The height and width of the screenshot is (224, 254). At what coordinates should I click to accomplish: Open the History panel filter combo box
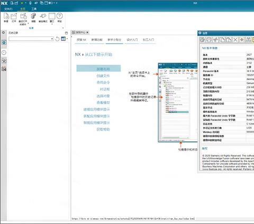pos(31,39)
